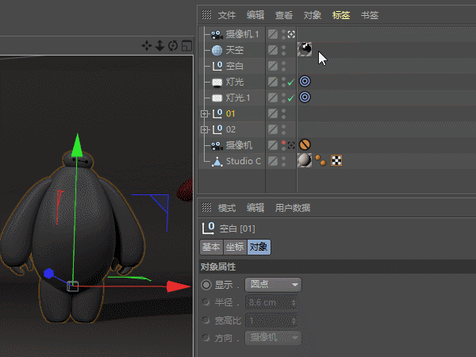Toggle the layer swatch for 天空

pyautogui.click(x=273, y=50)
